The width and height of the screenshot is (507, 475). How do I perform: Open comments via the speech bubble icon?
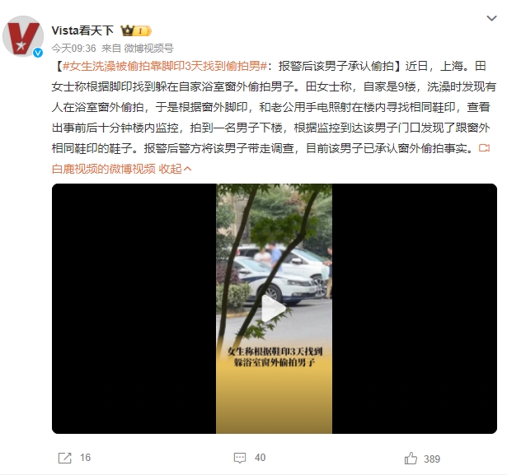240,458
